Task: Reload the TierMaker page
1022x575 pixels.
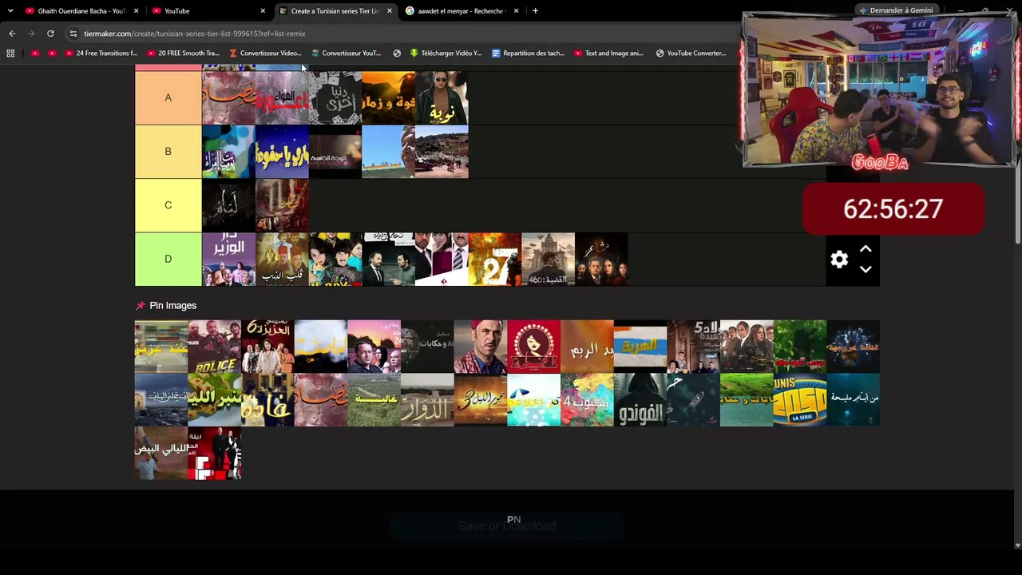Action: [50, 34]
